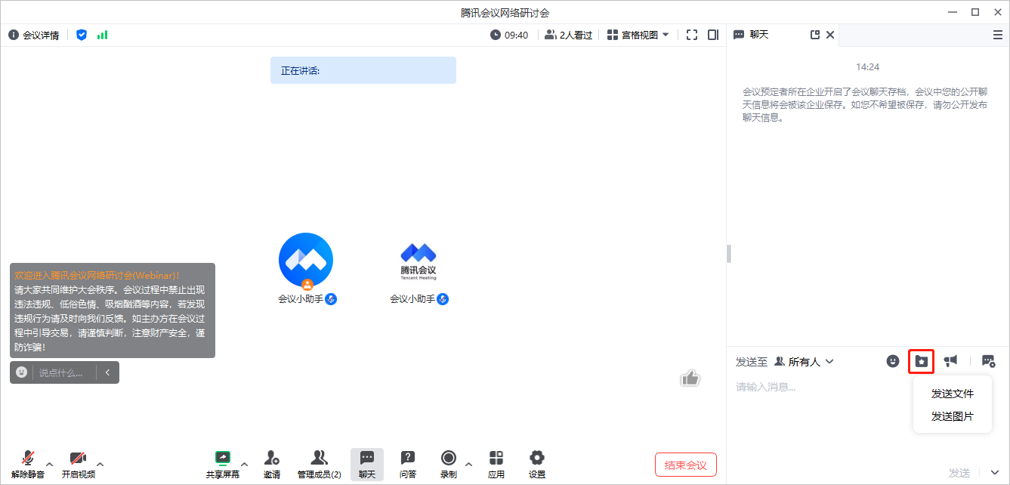Click the thumbs-up reaction icon
This screenshot has width=1010, height=485.
(x=690, y=378)
